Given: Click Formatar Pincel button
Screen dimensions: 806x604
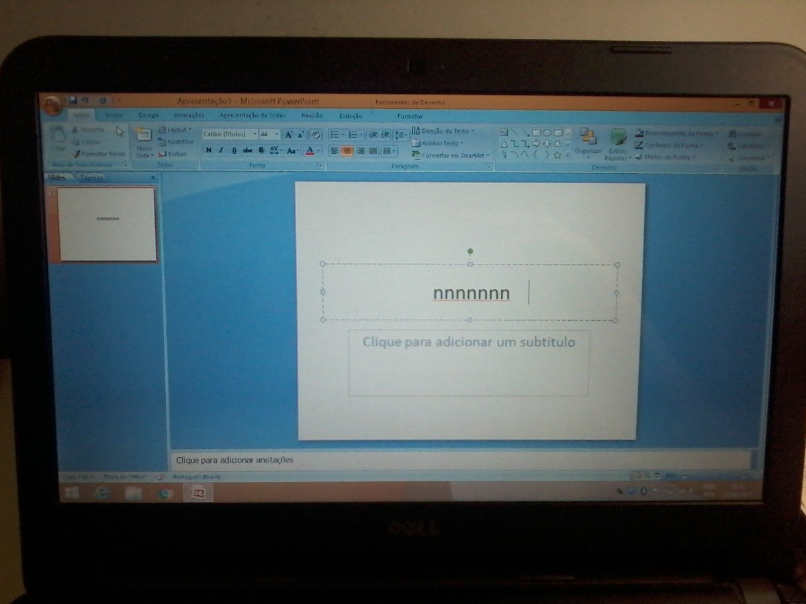Looking at the screenshot, I should coord(99,154).
